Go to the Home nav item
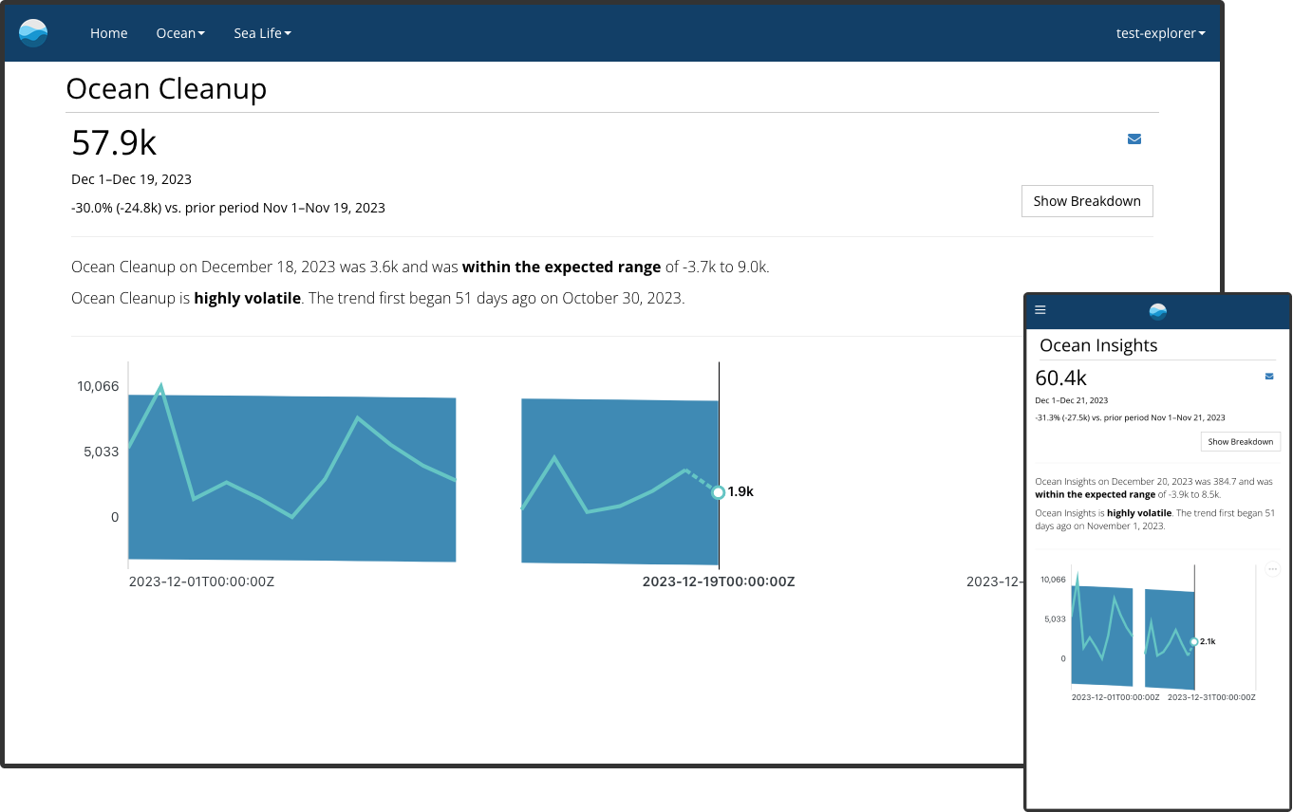The width and height of the screenshot is (1293, 812). [x=108, y=33]
